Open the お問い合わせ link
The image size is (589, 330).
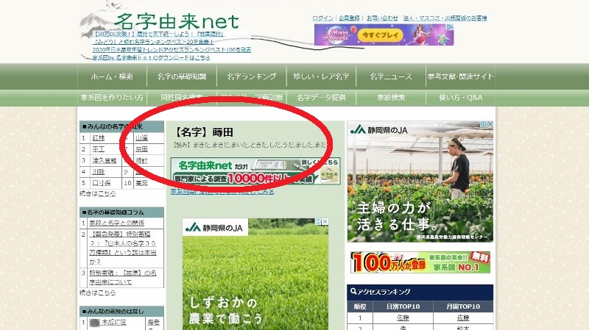tap(382, 18)
